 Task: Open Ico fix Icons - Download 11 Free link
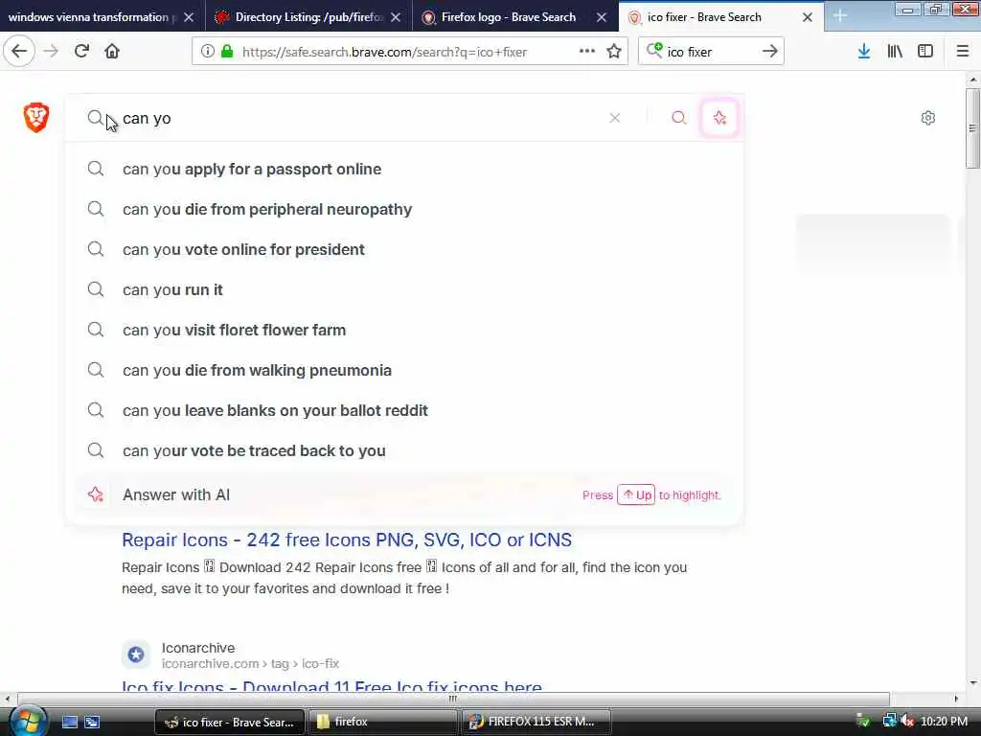331,686
